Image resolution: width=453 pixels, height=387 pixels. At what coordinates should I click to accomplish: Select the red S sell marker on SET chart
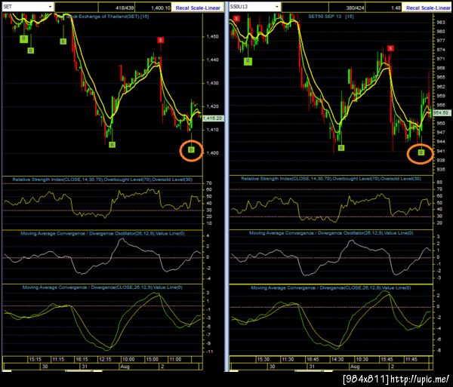point(161,40)
